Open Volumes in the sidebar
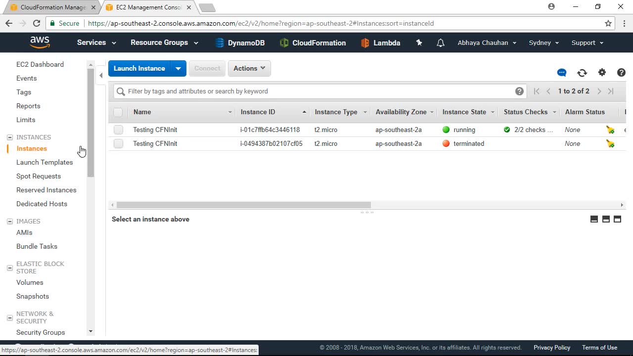 tap(30, 282)
